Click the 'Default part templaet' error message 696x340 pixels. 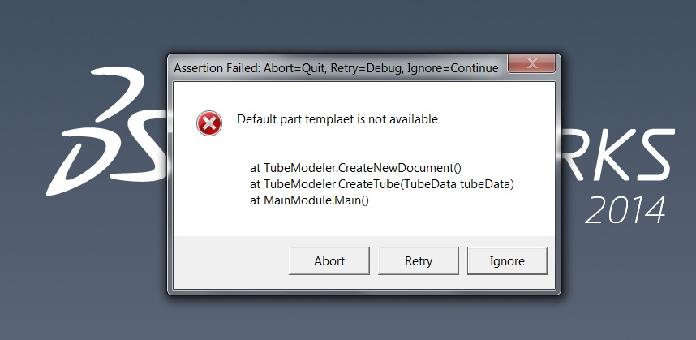tap(337, 119)
